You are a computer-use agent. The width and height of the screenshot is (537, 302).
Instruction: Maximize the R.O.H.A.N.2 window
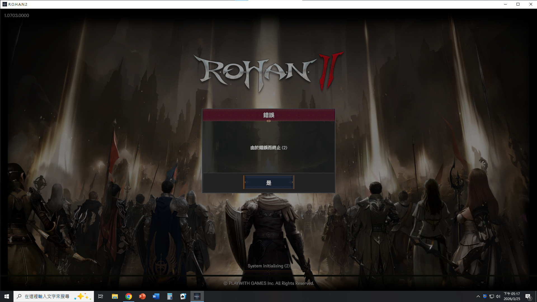pos(518,4)
